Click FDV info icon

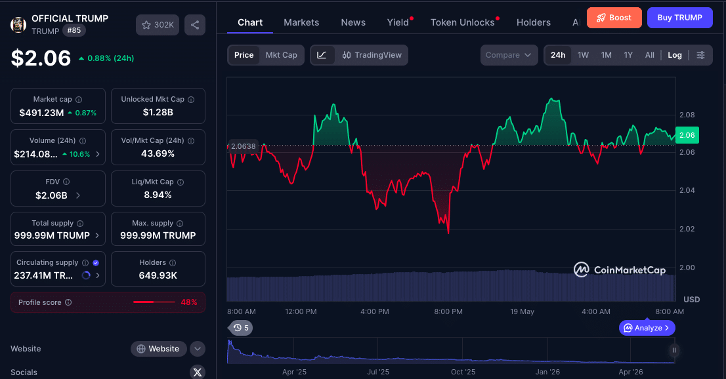tap(66, 182)
